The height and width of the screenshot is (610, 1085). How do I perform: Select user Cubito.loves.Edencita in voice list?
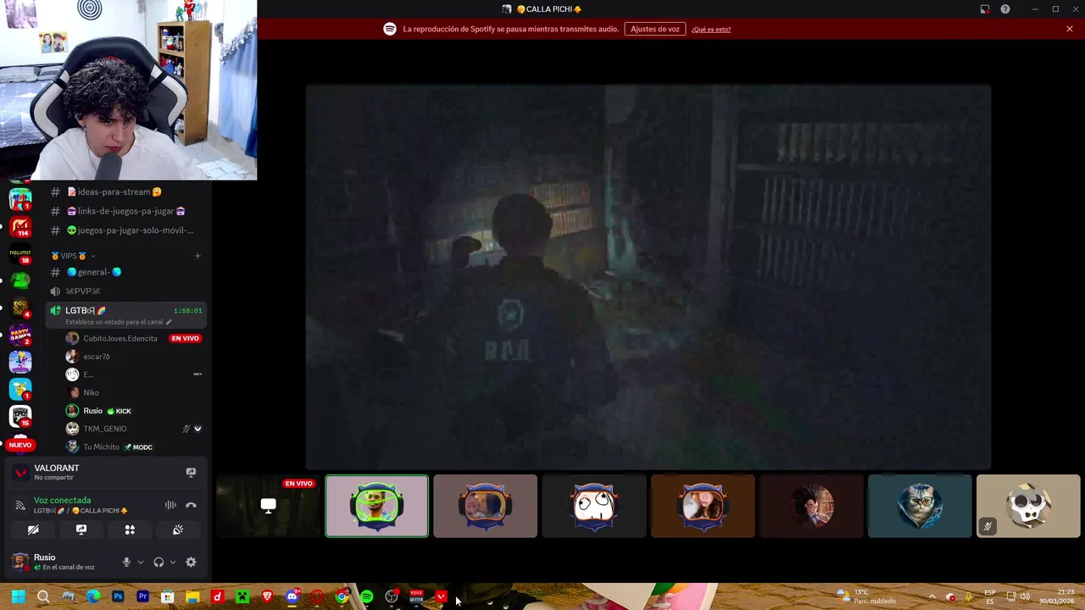(x=120, y=338)
